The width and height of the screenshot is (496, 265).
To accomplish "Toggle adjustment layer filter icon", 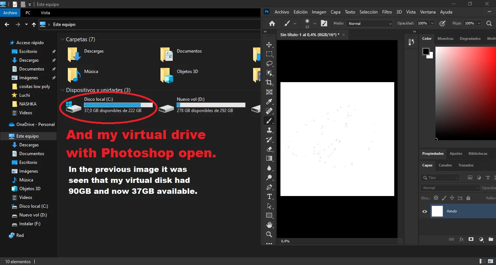I will [479, 178].
